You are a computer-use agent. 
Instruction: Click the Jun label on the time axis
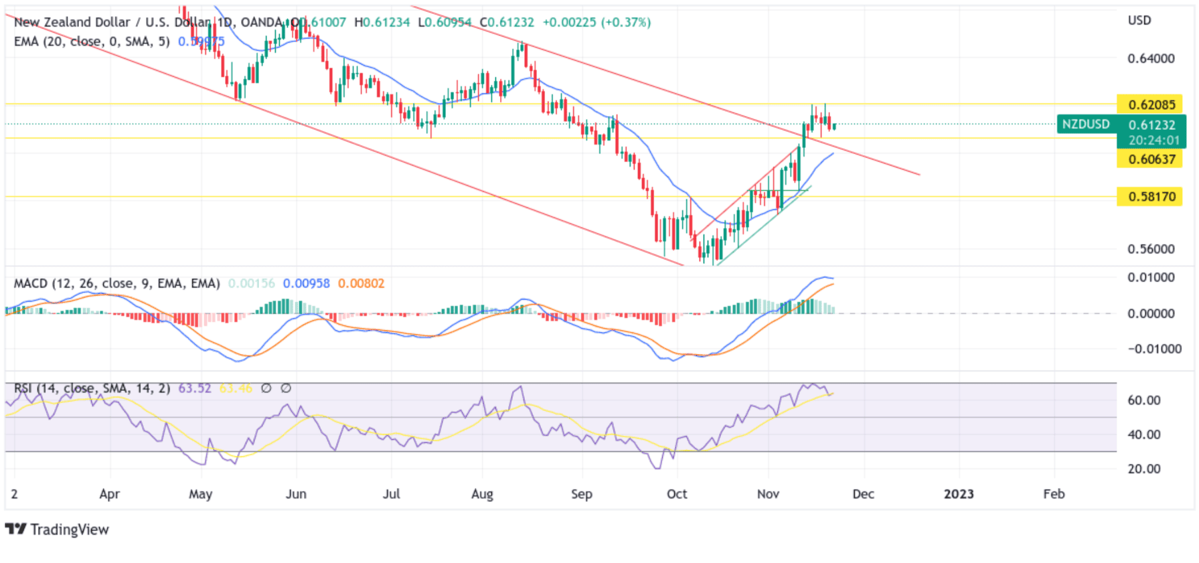click(296, 494)
